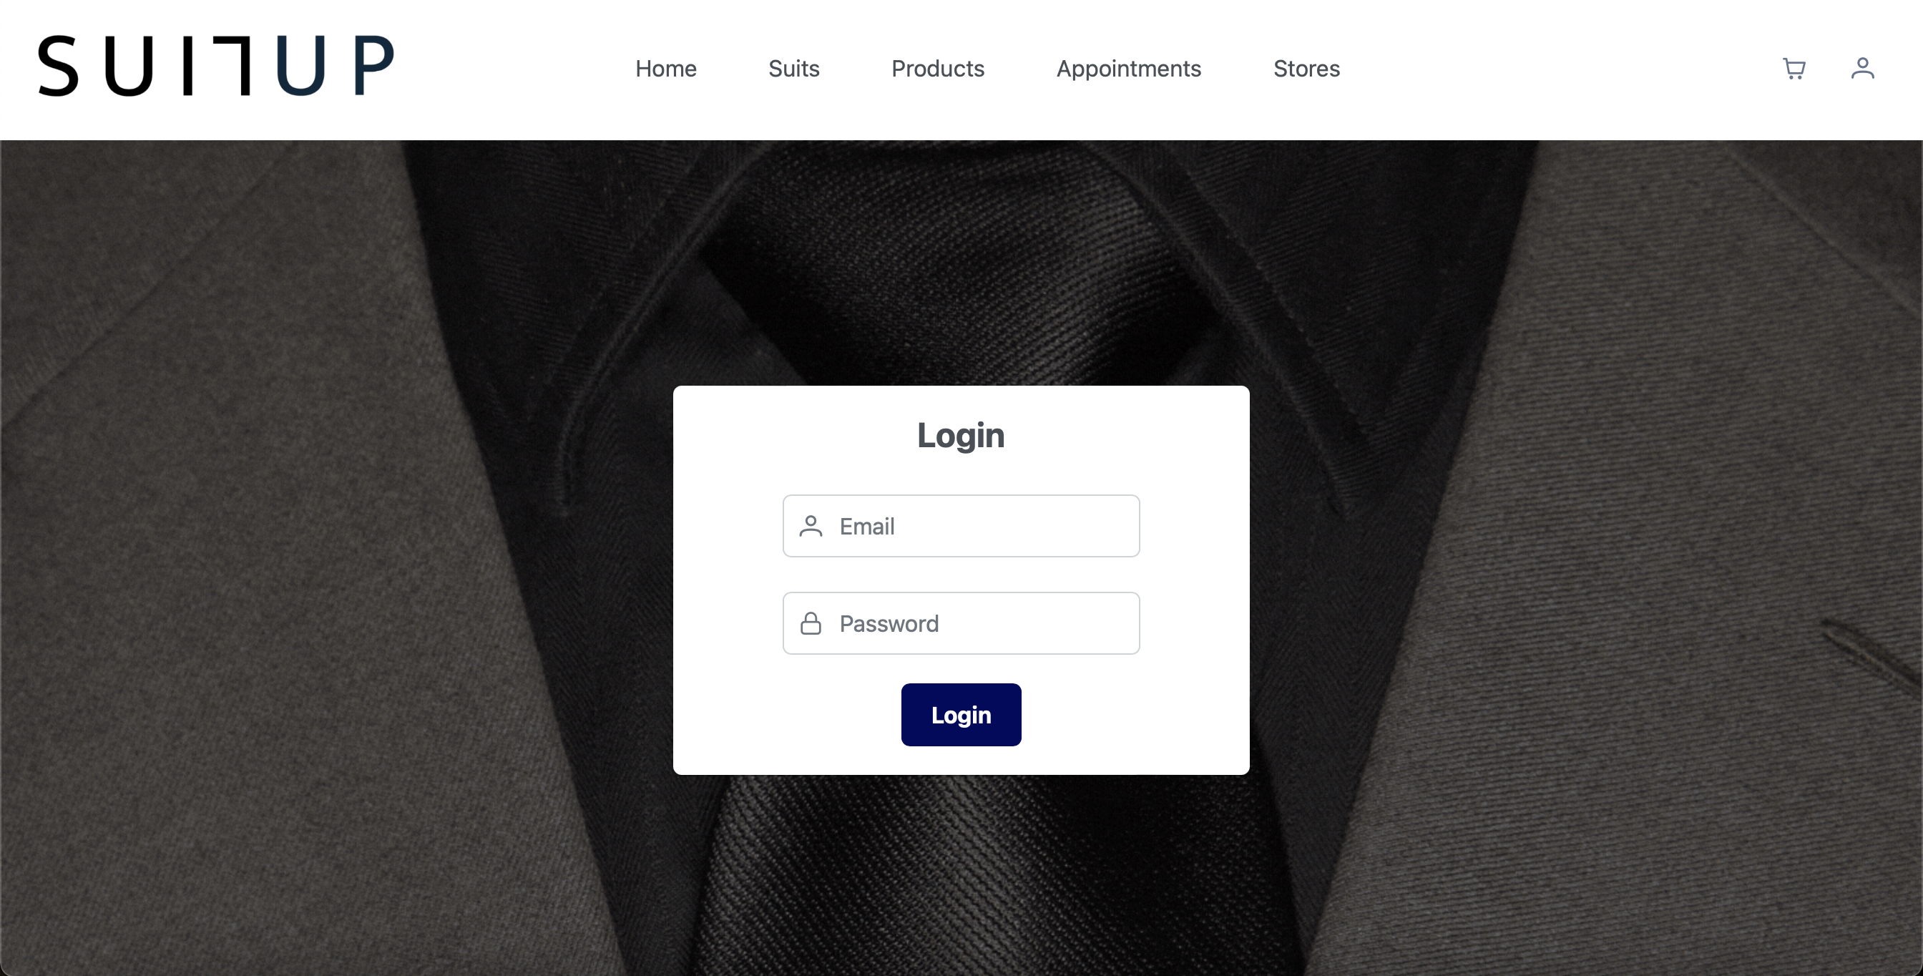Select the Suits navigation menu item
Viewport: 1923px width, 976px height.
tap(794, 69)
